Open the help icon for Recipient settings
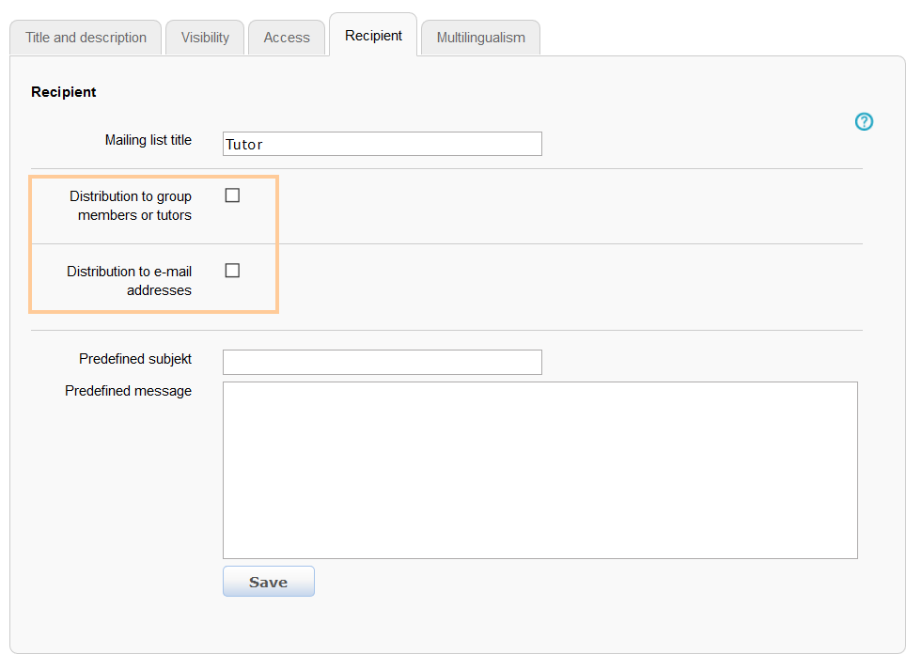The height and width of the screenshot is (670, 922). click(x=864, y=121)
